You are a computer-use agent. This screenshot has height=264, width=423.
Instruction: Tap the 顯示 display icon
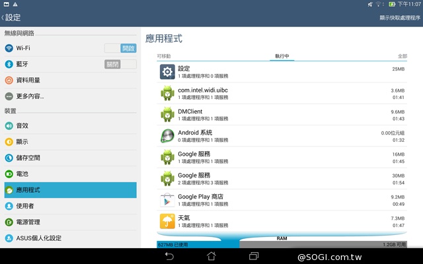click(x=9, y=142)
